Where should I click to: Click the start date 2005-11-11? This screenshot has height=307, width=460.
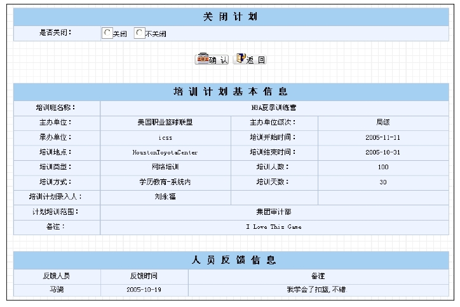click(x=382, y=137)
